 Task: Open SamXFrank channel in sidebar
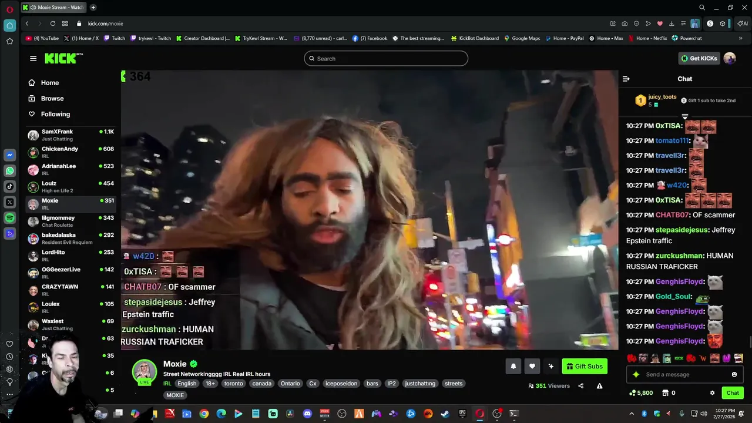(x=70, y=135)
